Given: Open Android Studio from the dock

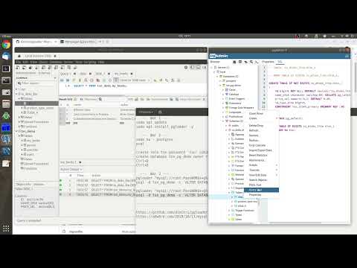Looking at the screenshot, I should pos(6,116).
